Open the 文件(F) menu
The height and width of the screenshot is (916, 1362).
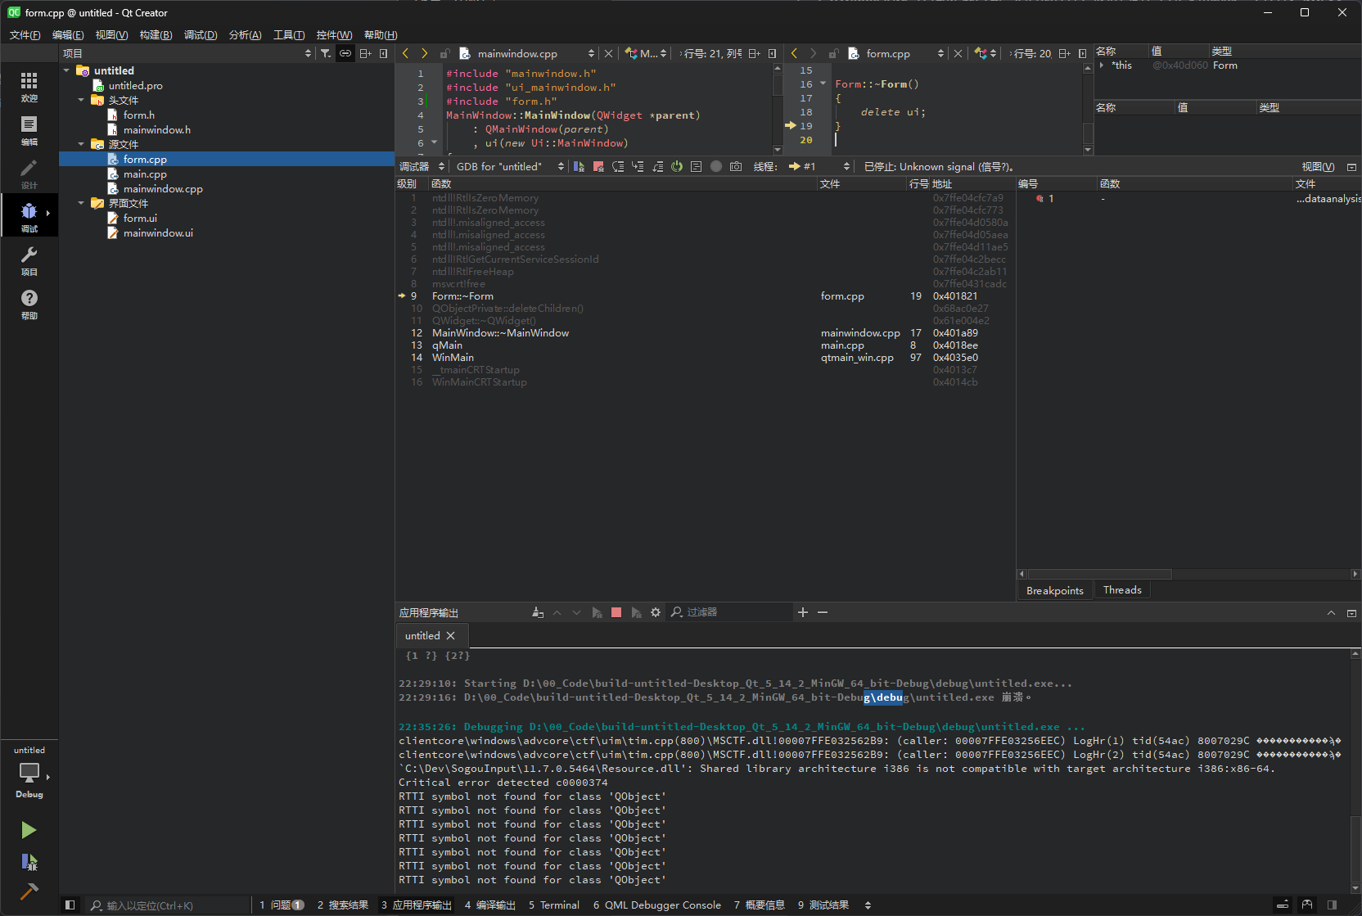tap(25, 34)
